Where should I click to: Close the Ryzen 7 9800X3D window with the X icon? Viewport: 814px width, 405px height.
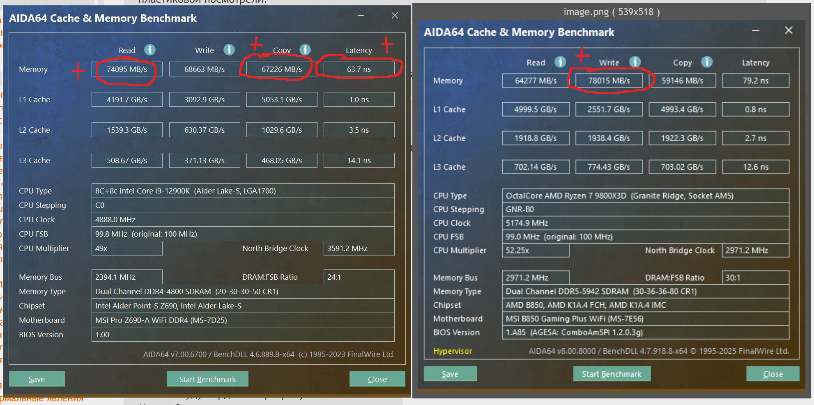pos(789,30)
